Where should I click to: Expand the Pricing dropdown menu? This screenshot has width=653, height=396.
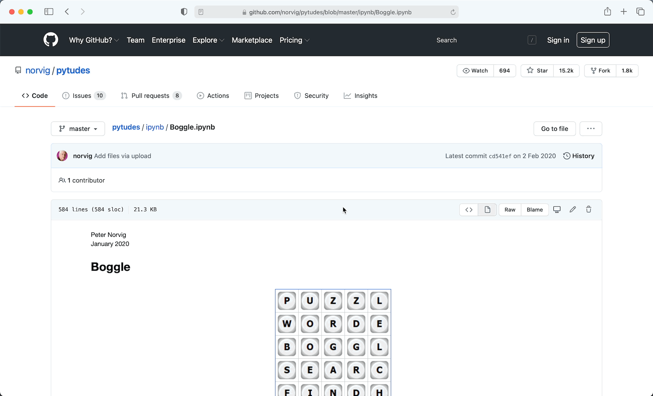pyautogui.click(x=295, y=40)
